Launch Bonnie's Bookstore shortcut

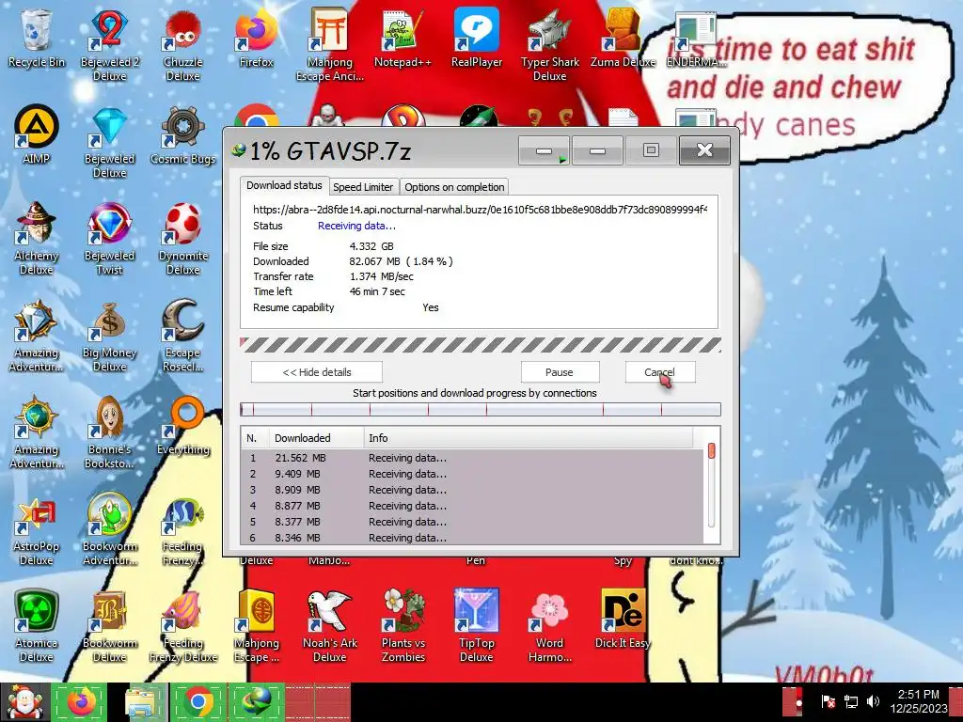coord(110,432)
